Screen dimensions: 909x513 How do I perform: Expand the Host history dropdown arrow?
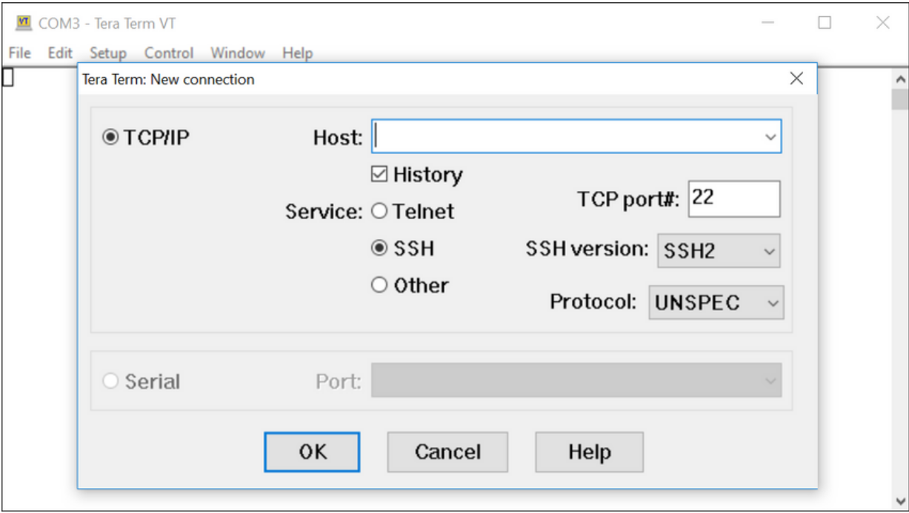[x=770, y=137]
